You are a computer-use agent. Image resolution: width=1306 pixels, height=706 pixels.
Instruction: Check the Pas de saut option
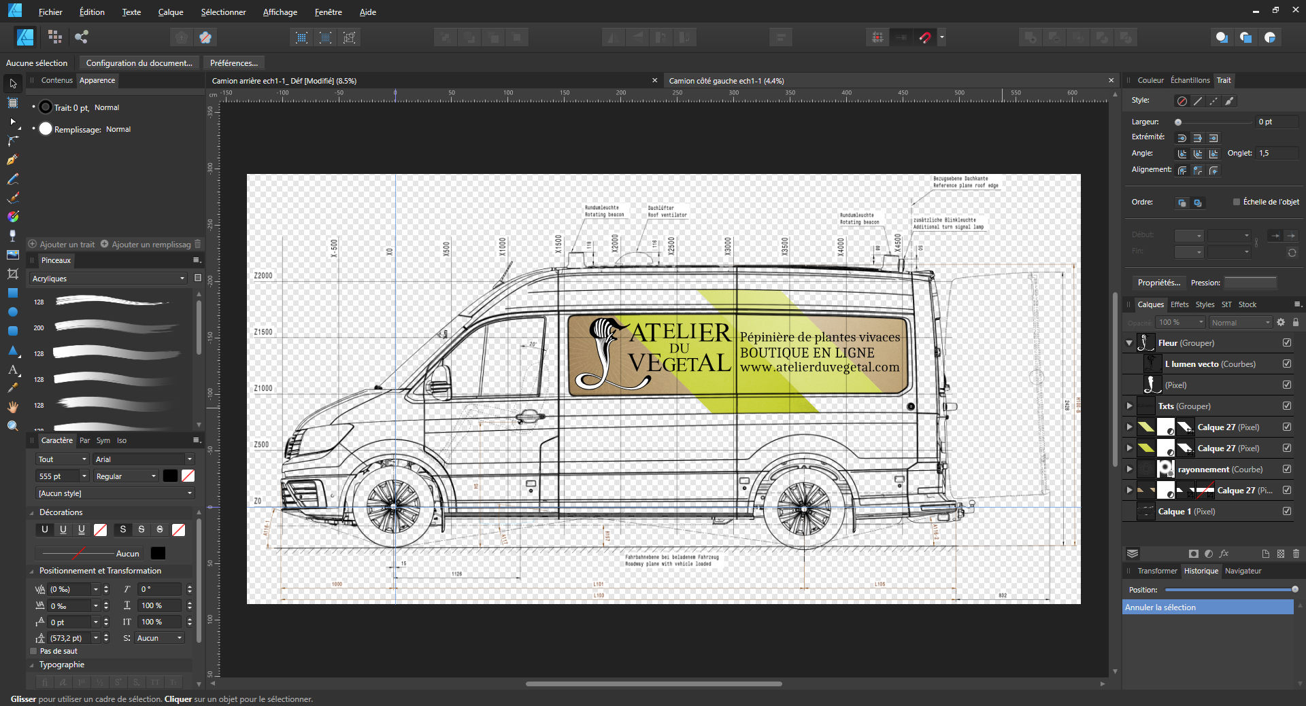click(33, 651)
